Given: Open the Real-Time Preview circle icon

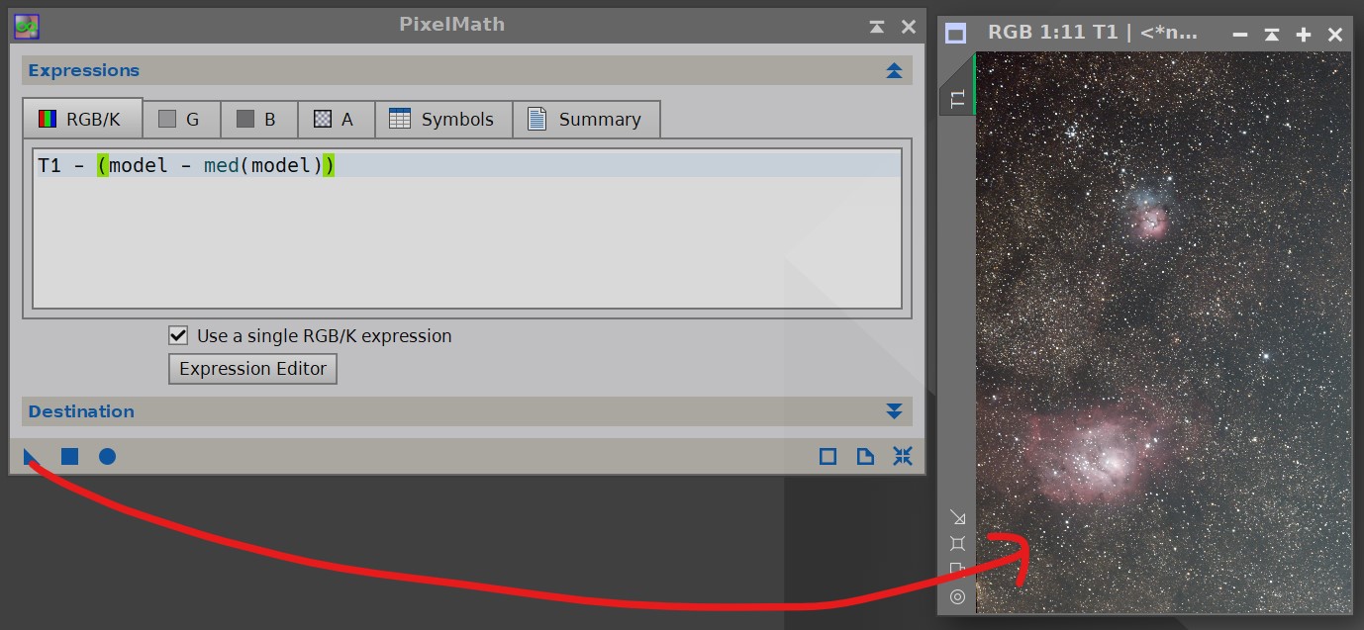Looking at the screenshot, I should tap(107, 456).
